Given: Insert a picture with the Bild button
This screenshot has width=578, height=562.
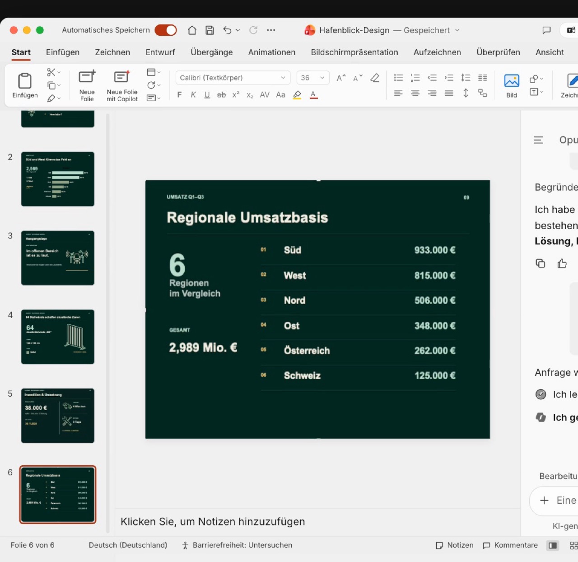Looking at the screenshot, I should coord(512,85).
